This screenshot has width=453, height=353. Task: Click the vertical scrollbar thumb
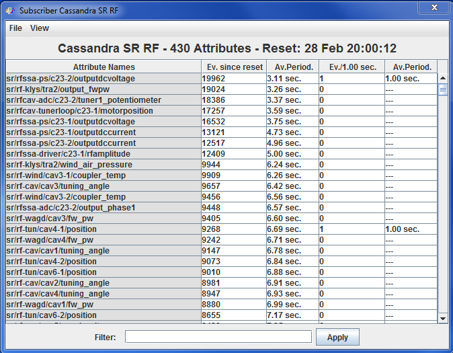coord(443,89)
